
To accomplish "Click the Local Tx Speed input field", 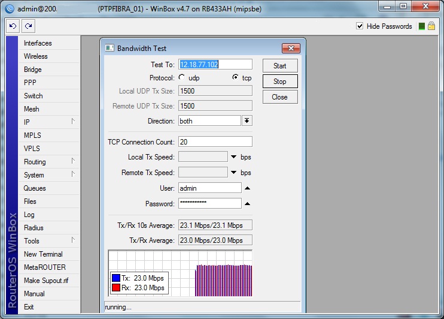I will (203, 157).
